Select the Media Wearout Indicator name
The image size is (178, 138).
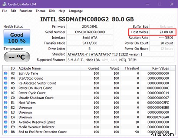pos(36,127)
